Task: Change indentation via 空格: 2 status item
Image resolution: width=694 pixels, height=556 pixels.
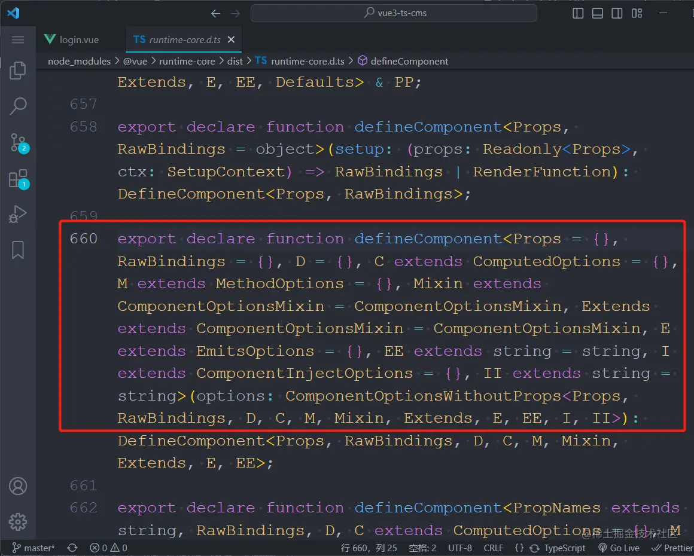Action: click(423, 548)
